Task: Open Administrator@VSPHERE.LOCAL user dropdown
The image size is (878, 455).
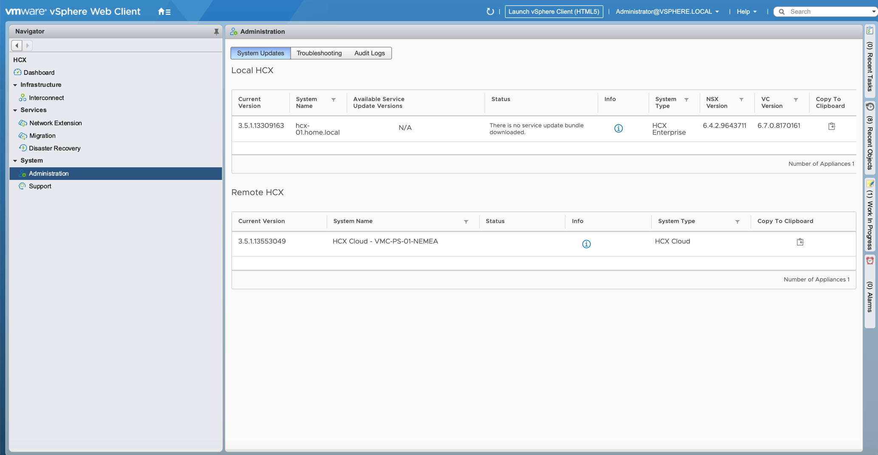Action: [x=667, y=11]
